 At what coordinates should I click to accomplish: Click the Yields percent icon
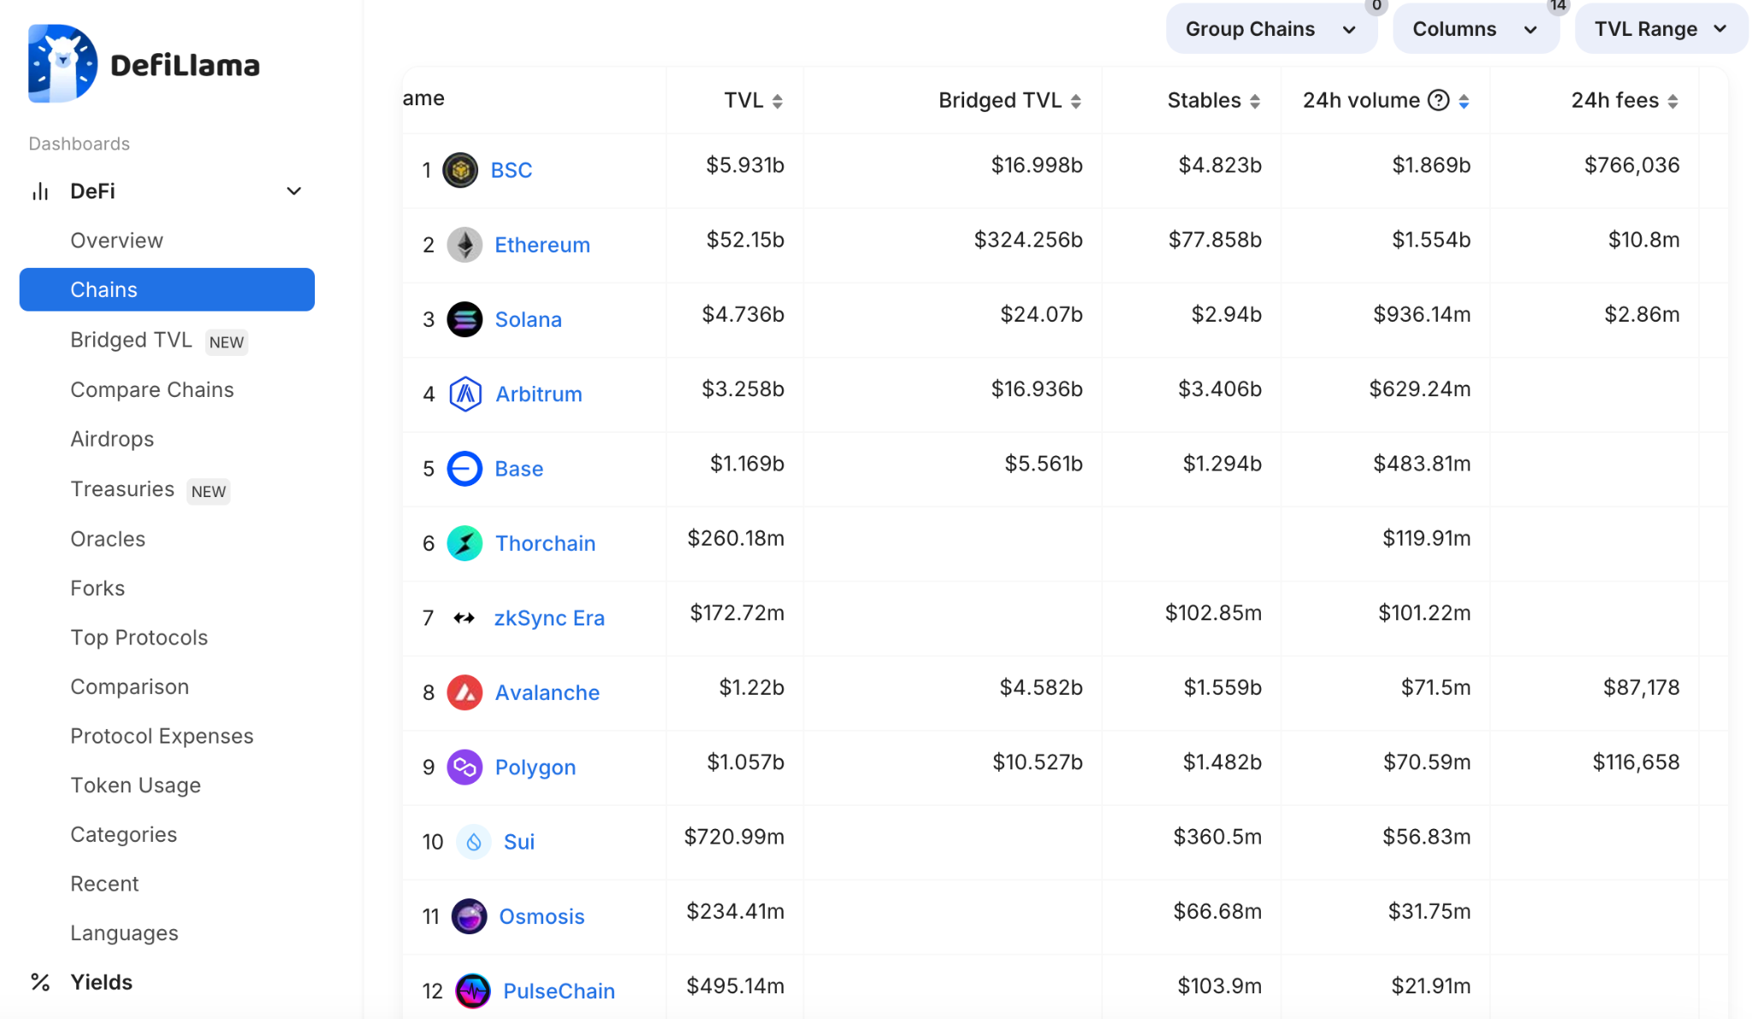40,981
